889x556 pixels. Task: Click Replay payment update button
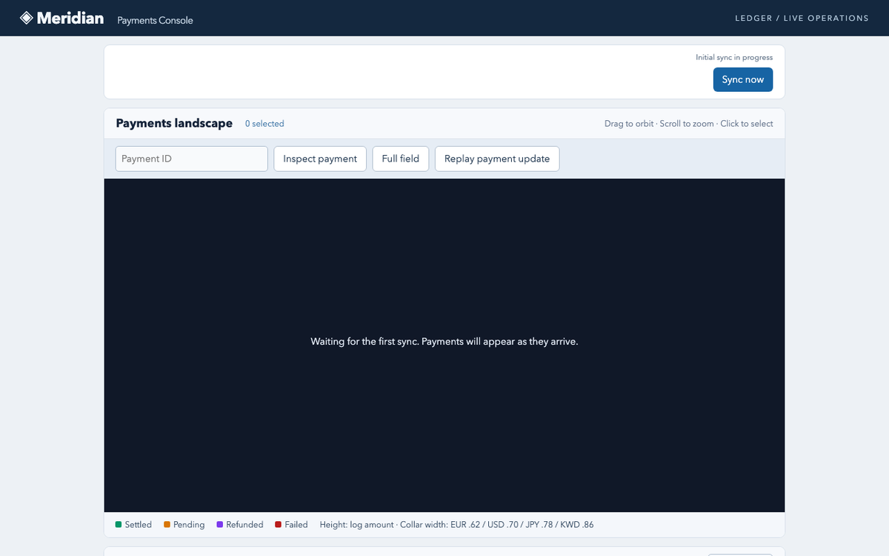point(497,159)
